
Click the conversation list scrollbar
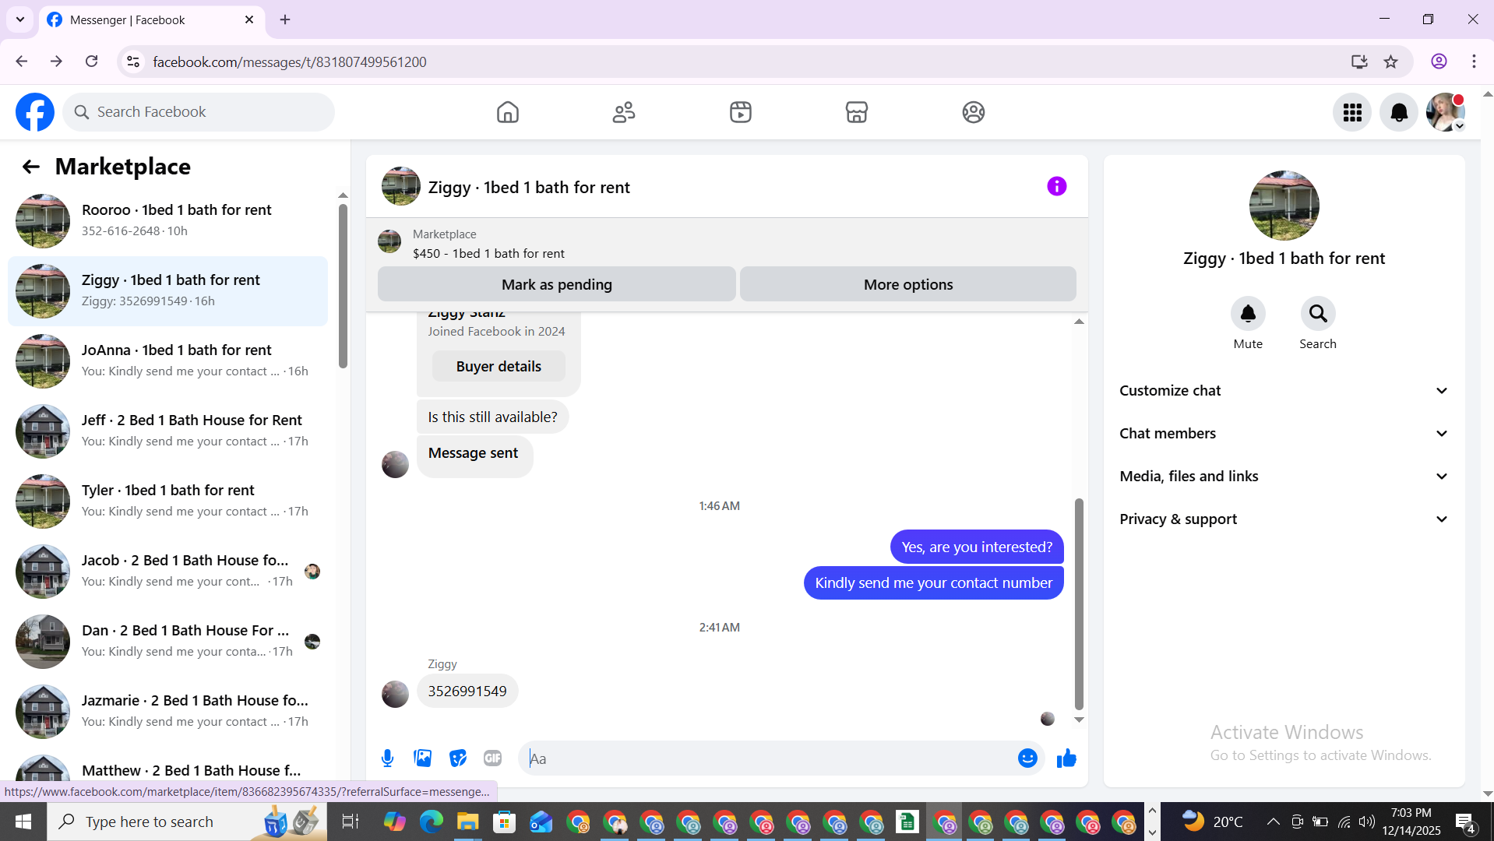coord(343,286)
